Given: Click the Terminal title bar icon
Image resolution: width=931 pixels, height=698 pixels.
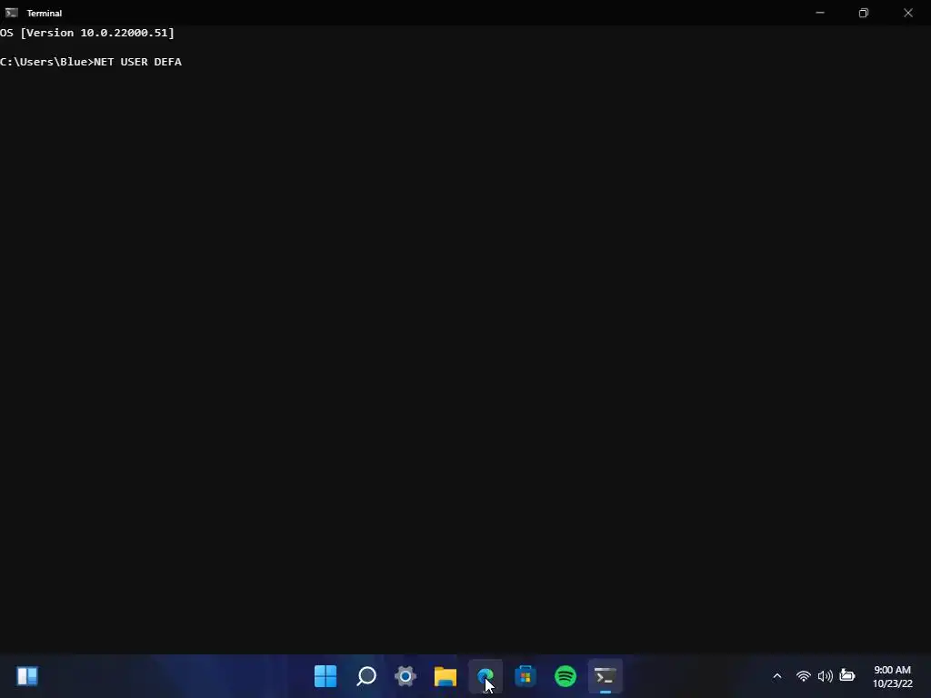Looking at the screenshot, I should [x=11, y=13].
